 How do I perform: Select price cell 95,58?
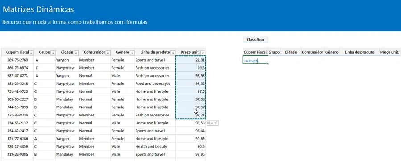pos(190,123)
